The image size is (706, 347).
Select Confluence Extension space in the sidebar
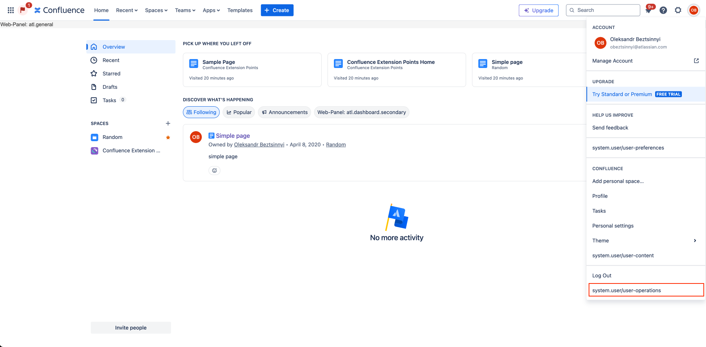131,151
